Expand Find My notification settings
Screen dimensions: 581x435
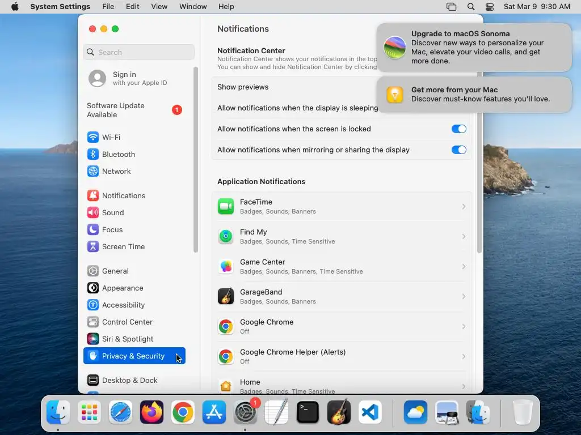coord(342,236)
